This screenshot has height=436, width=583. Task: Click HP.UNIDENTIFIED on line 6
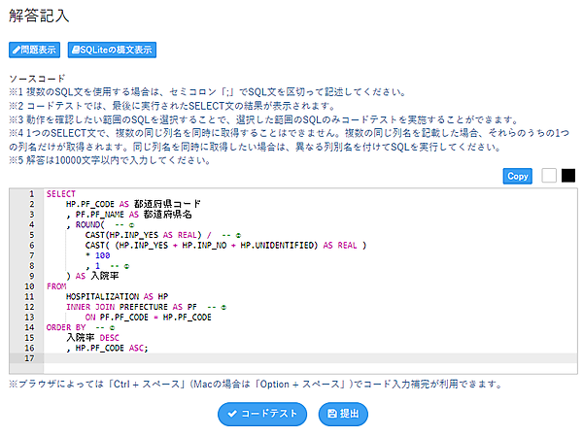277,246
